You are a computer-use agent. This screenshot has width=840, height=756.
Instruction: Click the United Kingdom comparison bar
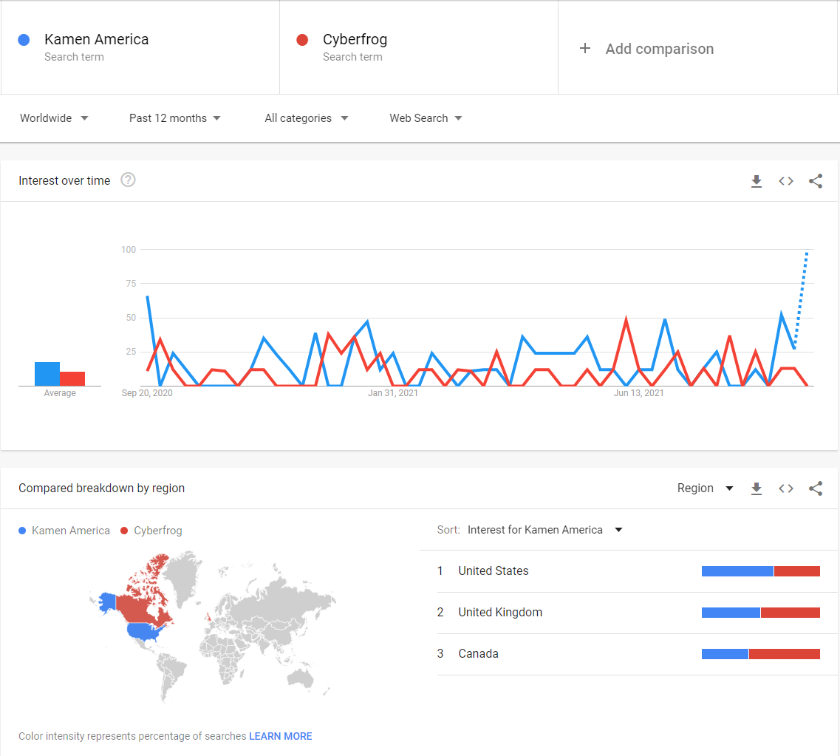coord(761,613)
